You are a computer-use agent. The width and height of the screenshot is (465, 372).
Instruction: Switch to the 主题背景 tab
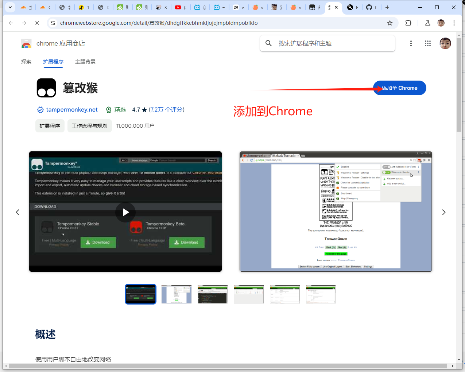click(x=85, y=62)
